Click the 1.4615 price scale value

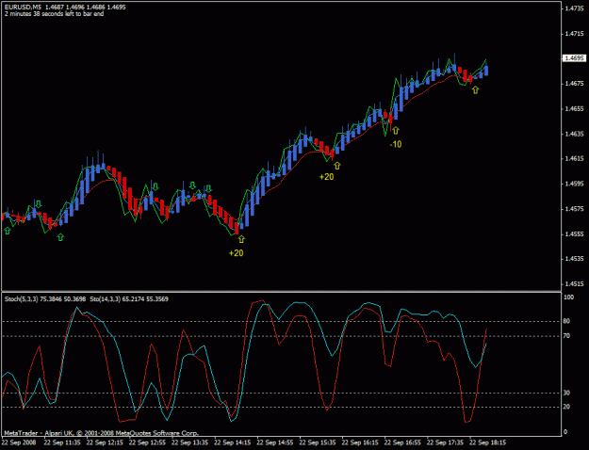(x=575, y=159)
